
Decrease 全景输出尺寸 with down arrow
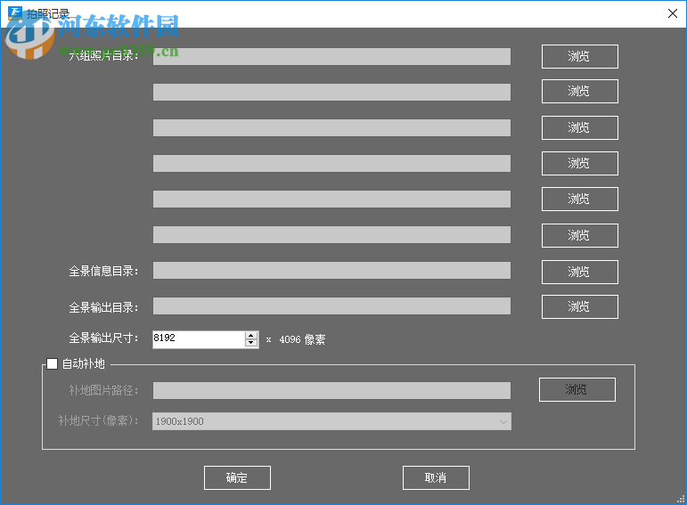coord(251,344)
